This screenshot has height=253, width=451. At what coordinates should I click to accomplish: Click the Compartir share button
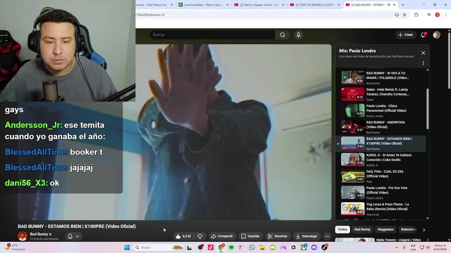[x=222, y=236]
